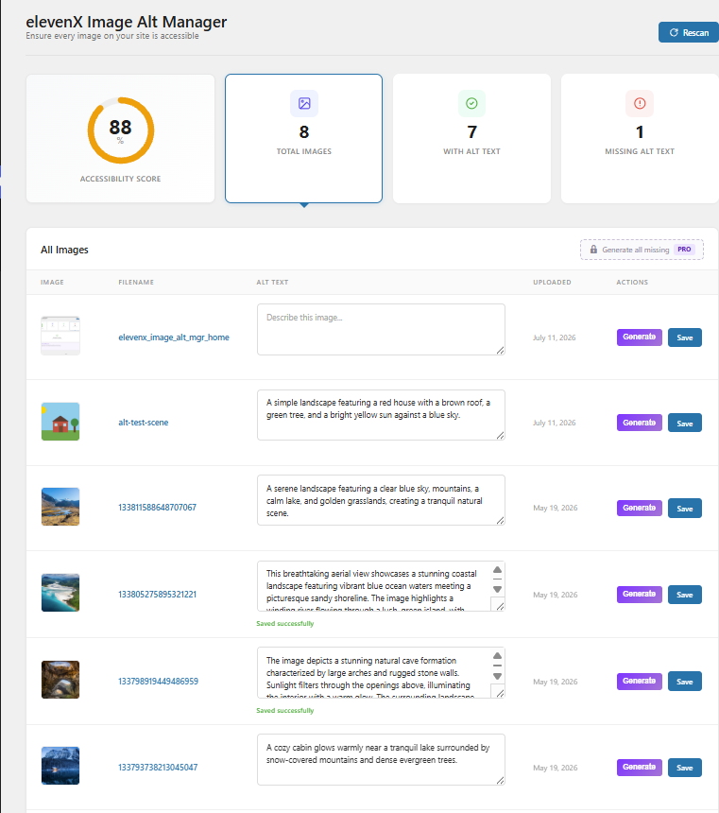Click scroll-down arrow in coastal alt text box
The height and width of the screenshot is (813, 719).
(x=497, y=590)
